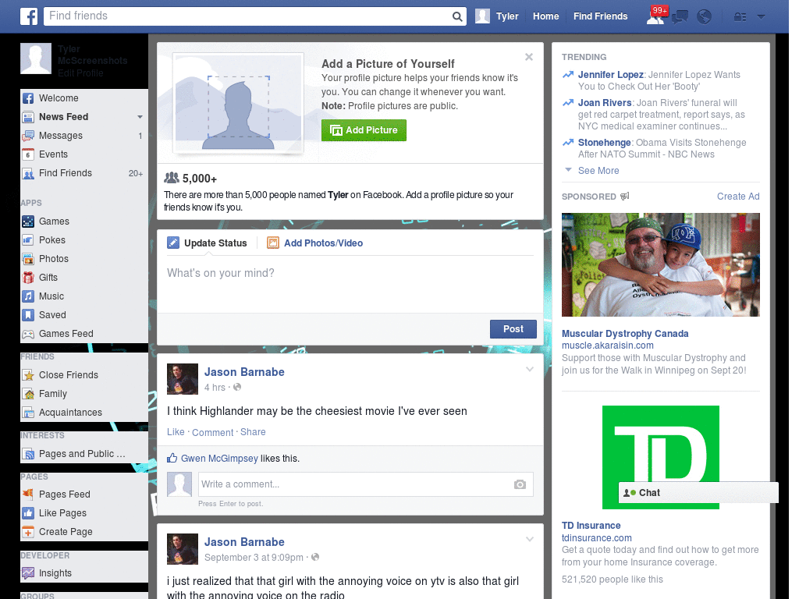Screen dimensions: 799x599
Task: Click the Close Friends star icon
Action: click(x=28, y=375)
